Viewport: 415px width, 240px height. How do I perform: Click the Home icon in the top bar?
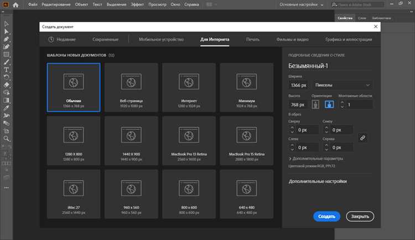[x=15, y=5]
